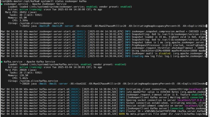
Task: Click the 'Apache ZooKeeper Service' heading text
Action: click(49, 4)
